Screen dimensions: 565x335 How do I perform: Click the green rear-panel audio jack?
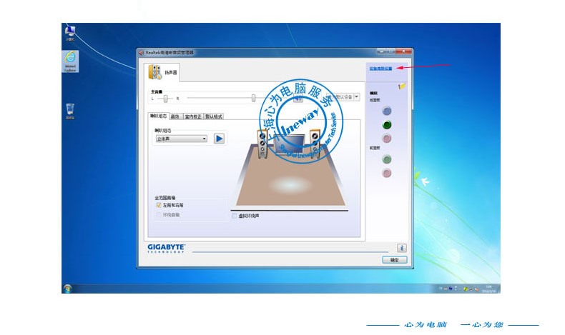[x=387, y=124]
